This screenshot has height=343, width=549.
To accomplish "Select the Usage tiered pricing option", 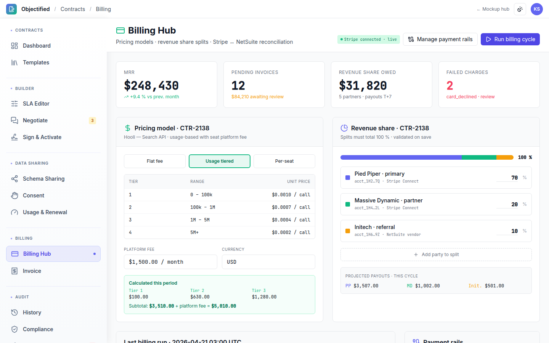I will point(220,161).
